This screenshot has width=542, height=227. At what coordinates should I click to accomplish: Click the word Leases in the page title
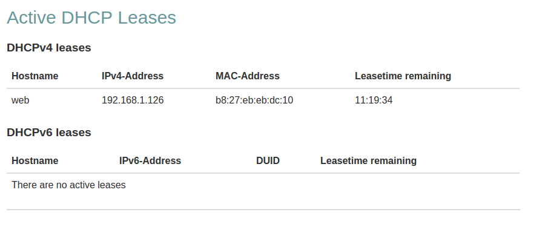point(147,18)
